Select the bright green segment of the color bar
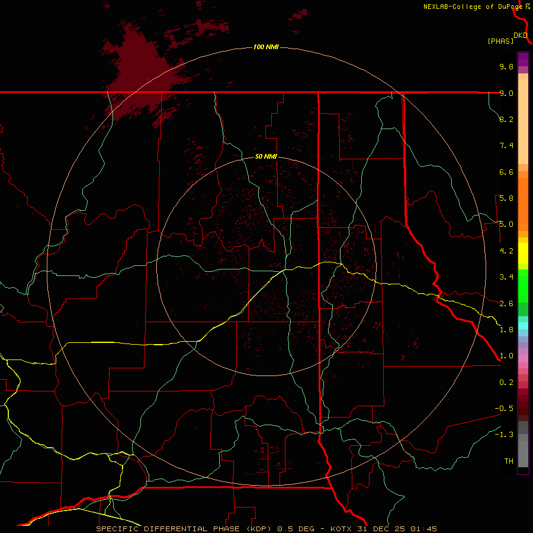533x533 pixels. 523,287
